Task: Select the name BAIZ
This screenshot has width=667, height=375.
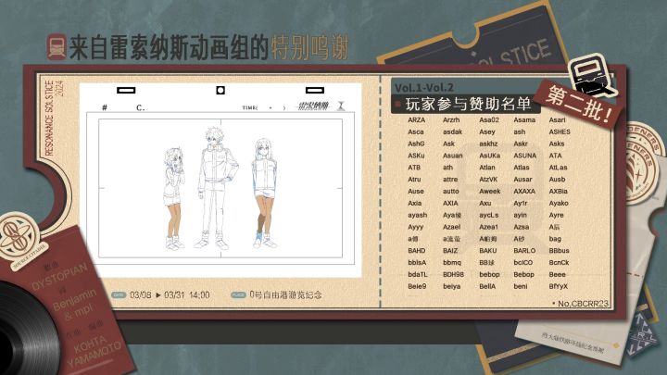Action: click(450, 251)
